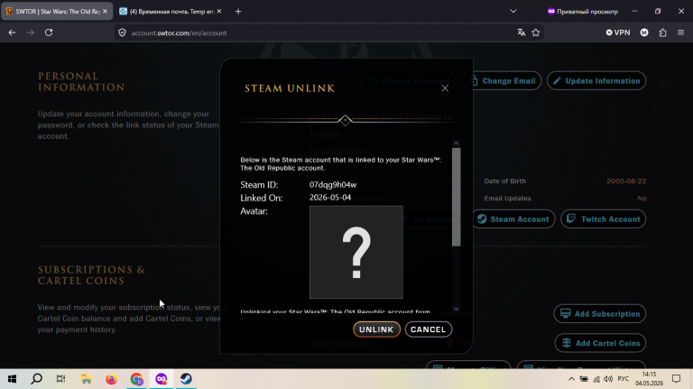This screenshot has height=389, width=693.
Task: Click Add Cartel Coins button
Action: coord(600,343)
